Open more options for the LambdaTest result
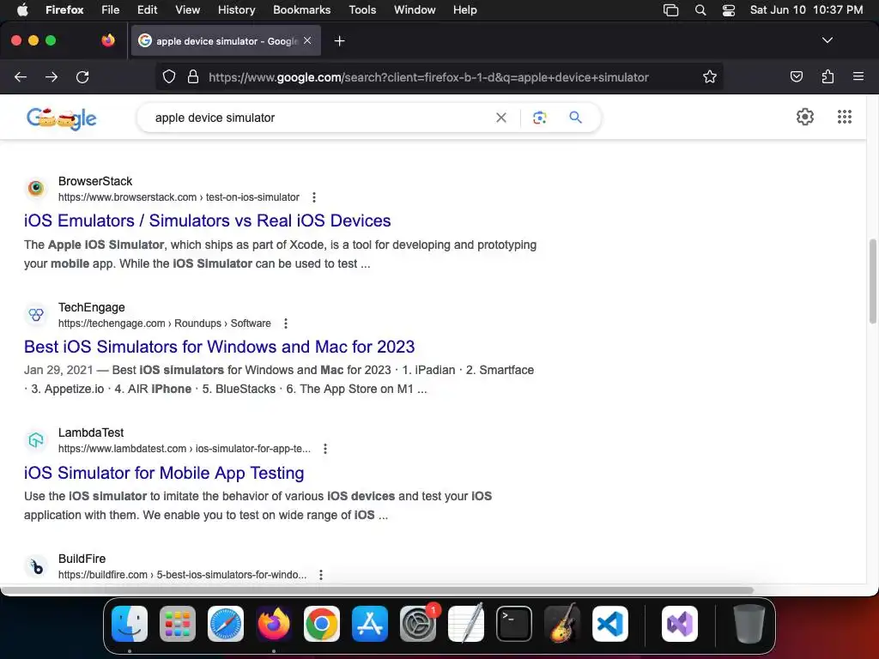The width and height of the screenshot is (879, 659). [325, 449]
